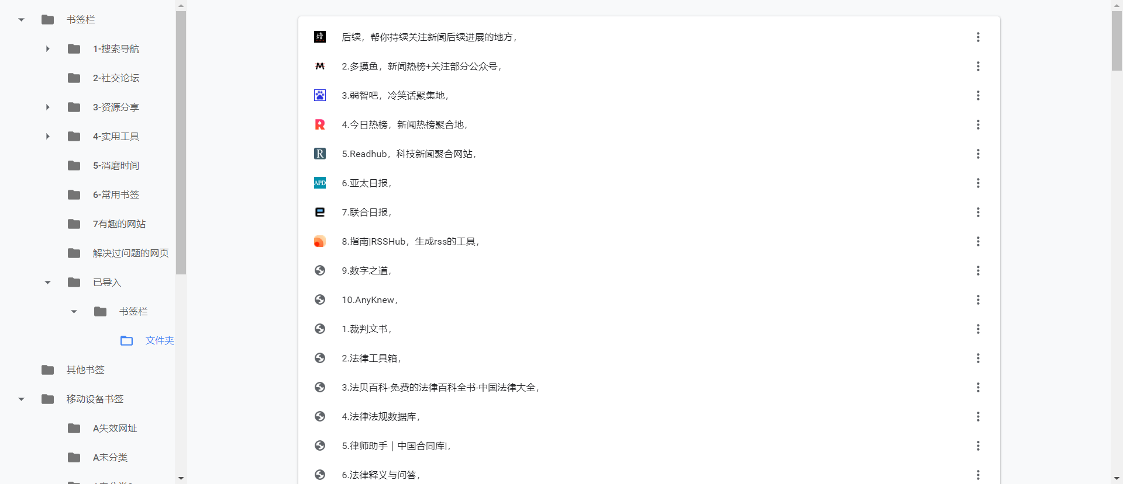Click the folder tree scrollbar up arrow
Viewport: 1123px width, 484px height.
[181, 5]
